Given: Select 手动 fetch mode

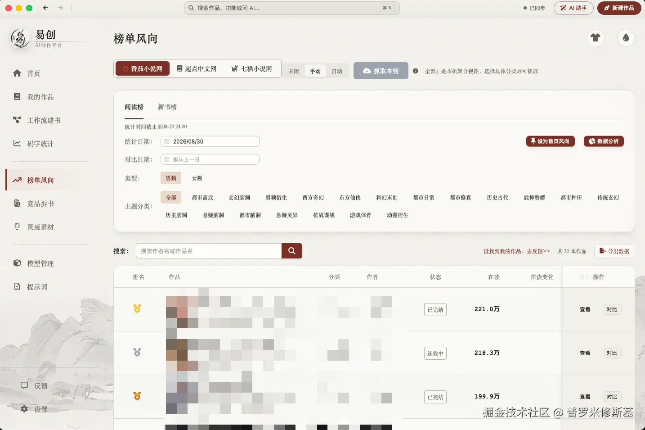Looking at the screenshot, I should coord(315,71).
